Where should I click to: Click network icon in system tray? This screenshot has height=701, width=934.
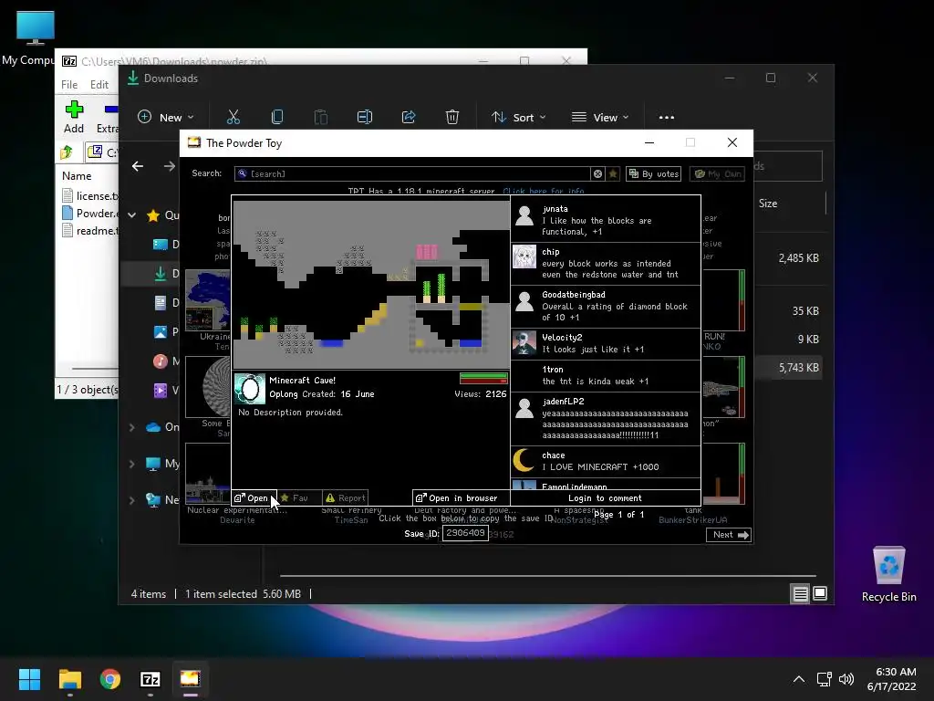coord(824,679)
